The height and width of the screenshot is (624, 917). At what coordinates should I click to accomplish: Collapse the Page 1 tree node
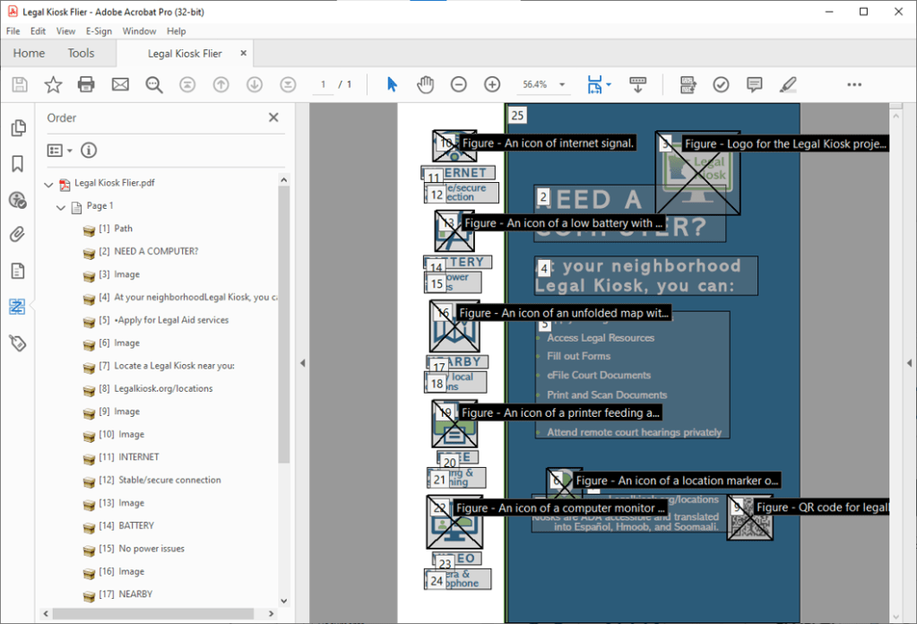point(60,206)
